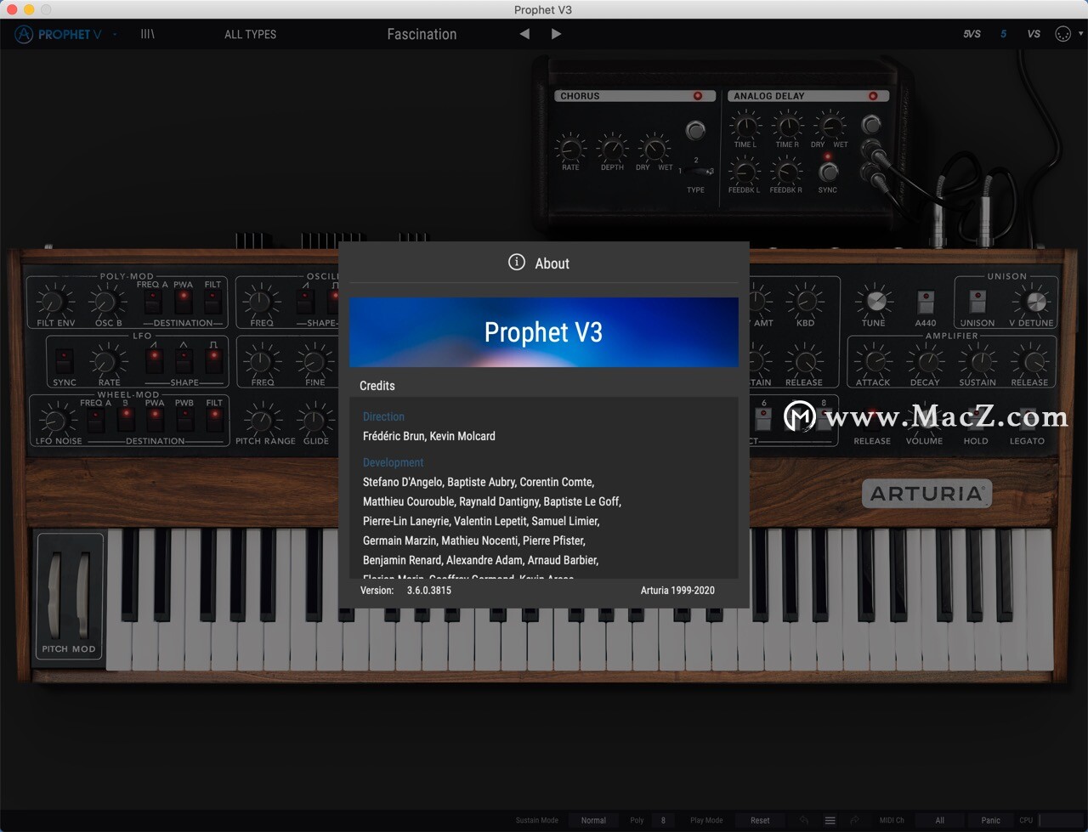Open the ALL TYPES preset filter
This screenshot has height=832, width=1088.
250,34
